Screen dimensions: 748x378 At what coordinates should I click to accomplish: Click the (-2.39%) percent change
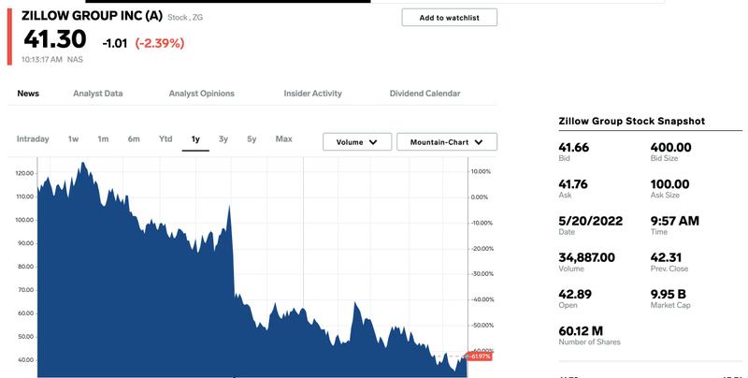160,43
